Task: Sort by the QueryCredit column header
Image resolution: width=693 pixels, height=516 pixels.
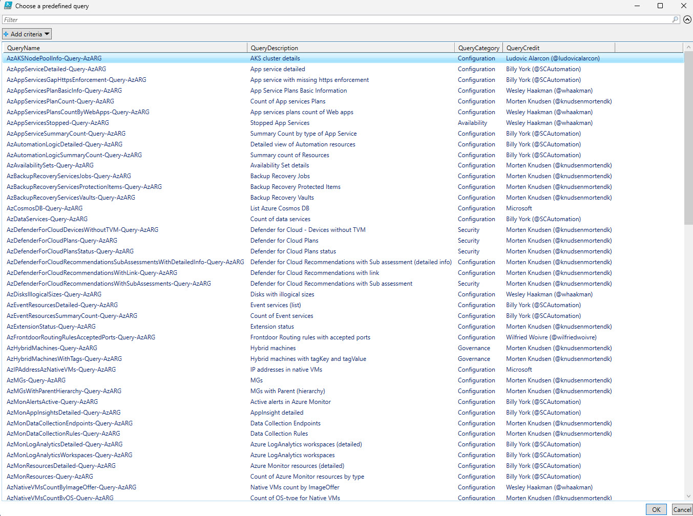Action: point(559,48)
